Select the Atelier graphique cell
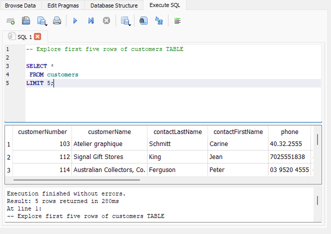This screenshot has width=331, height=234. pos(97,144)
